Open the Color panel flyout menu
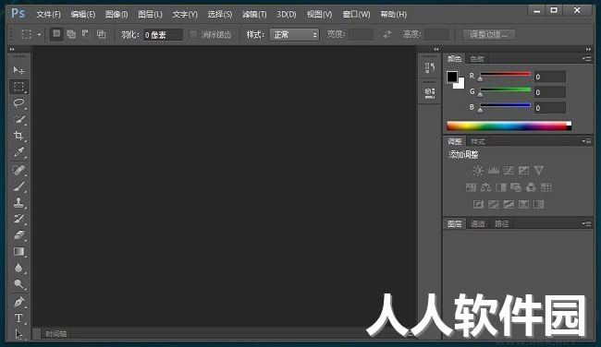Image resolution: width=601 pixels, height=347 pixels. pos(586,58)
